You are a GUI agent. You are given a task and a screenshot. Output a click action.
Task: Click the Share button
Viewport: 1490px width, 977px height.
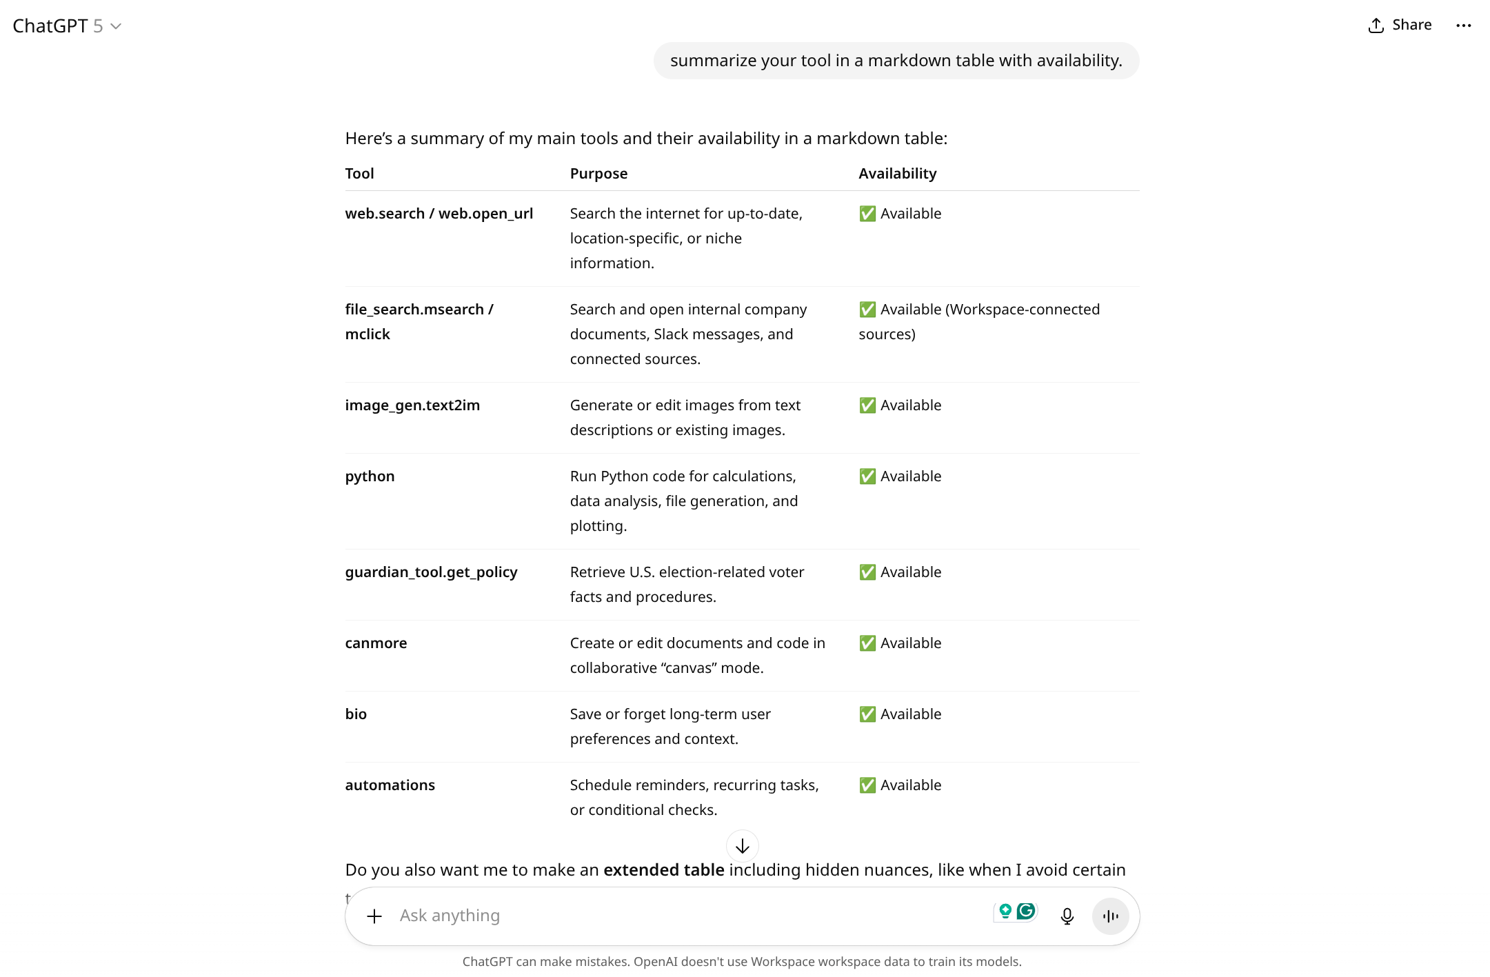click(1400, 26)
